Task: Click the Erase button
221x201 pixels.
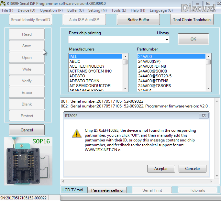Action: pos(27,93)
